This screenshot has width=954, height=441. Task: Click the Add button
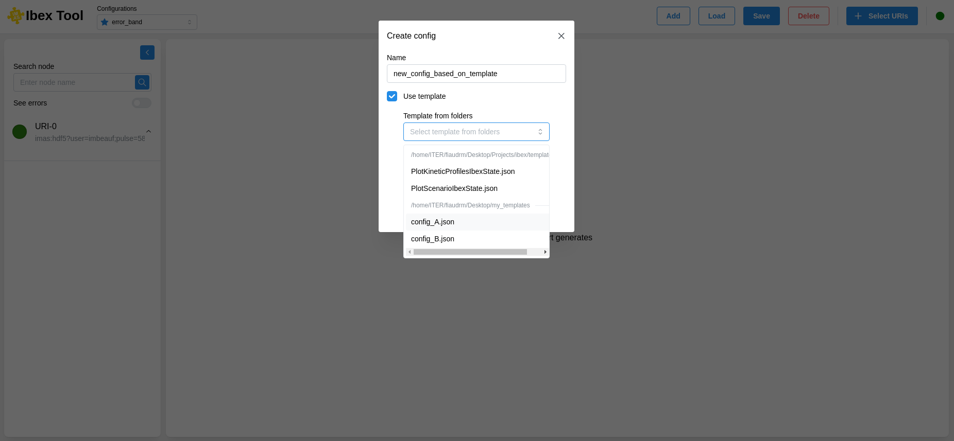coord(673,16)
